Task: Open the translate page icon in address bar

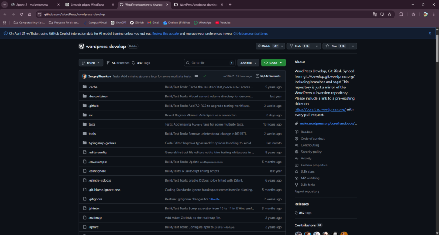Action: 375,14
